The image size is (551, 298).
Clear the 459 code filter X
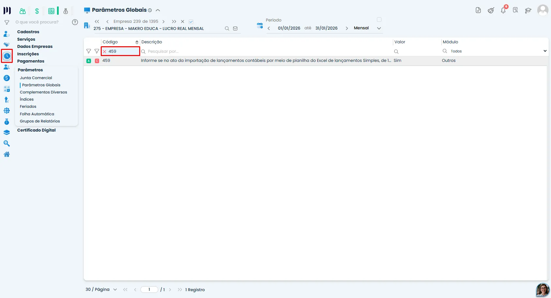(x=105, y=51)
